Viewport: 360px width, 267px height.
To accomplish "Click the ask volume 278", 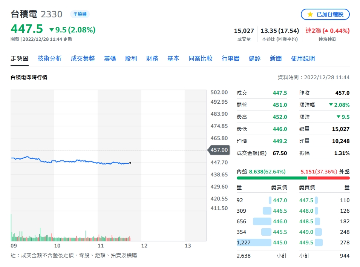I will point(345,242).
